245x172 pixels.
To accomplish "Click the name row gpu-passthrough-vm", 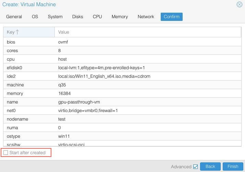I will click(x=122, y=102).
